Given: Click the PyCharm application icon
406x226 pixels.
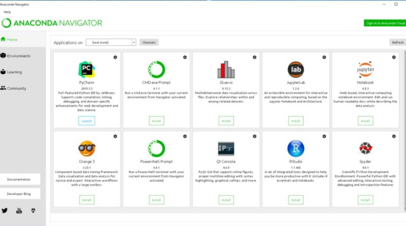Looking at the screenshot, I should coord(87,70).
